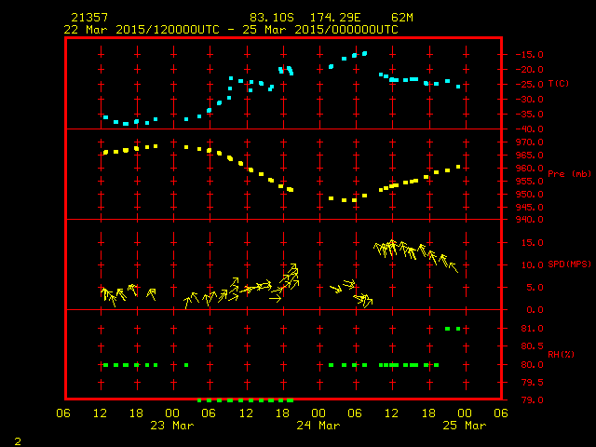Click the 81.0 humidity tick value
The height and width of the screenshot is (447, 596).
532,329
